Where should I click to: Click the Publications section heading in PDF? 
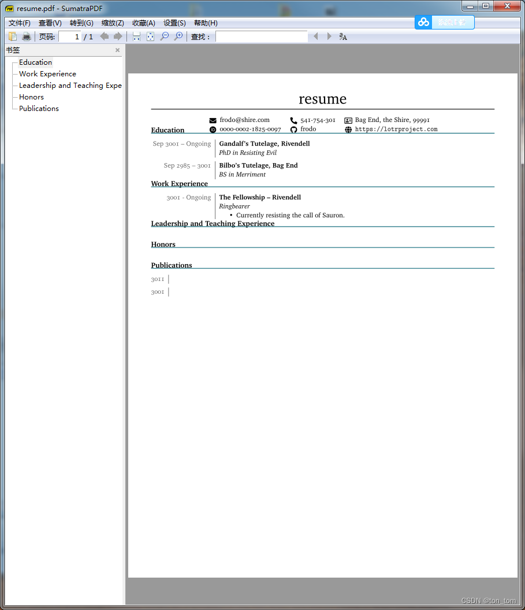(172, 265)
